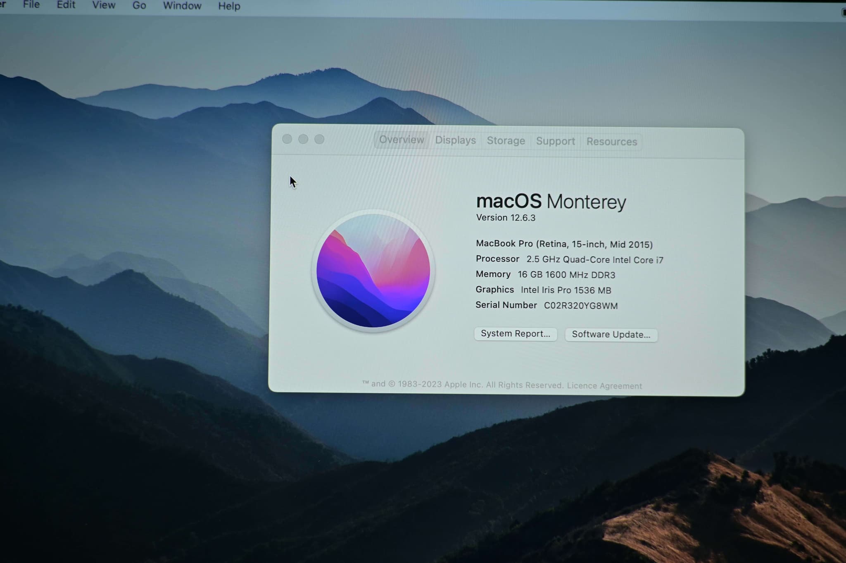846x563 pixels.
Task: Close the About This Mac window
Action: click(x=287, y=139)
